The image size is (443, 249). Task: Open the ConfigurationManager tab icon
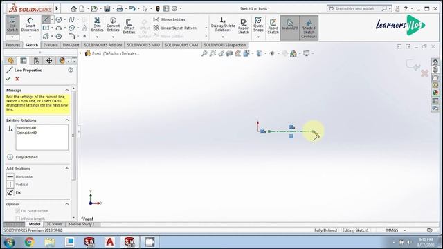pos(36,61)
